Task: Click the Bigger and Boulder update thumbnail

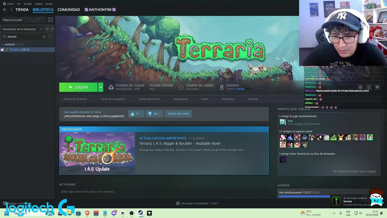Action: pos(97,154)
